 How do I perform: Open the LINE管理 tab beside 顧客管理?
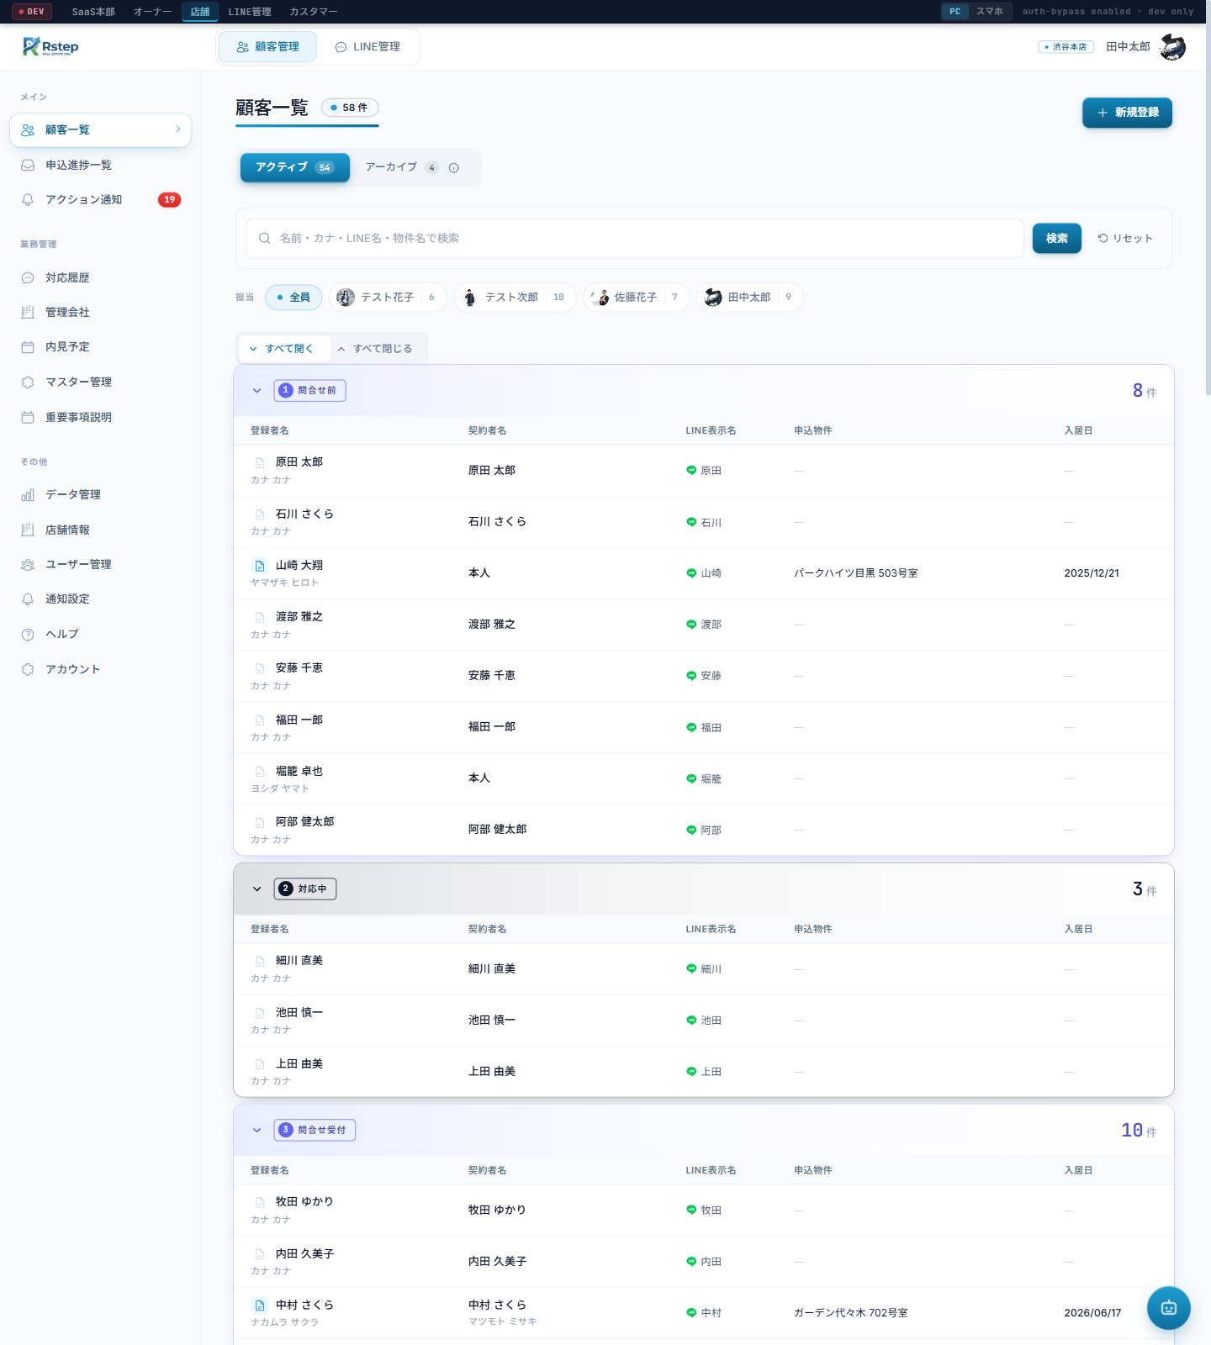[x=368, y=47]
